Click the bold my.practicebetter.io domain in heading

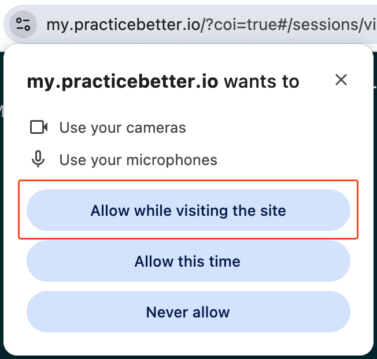pos(123,81)
